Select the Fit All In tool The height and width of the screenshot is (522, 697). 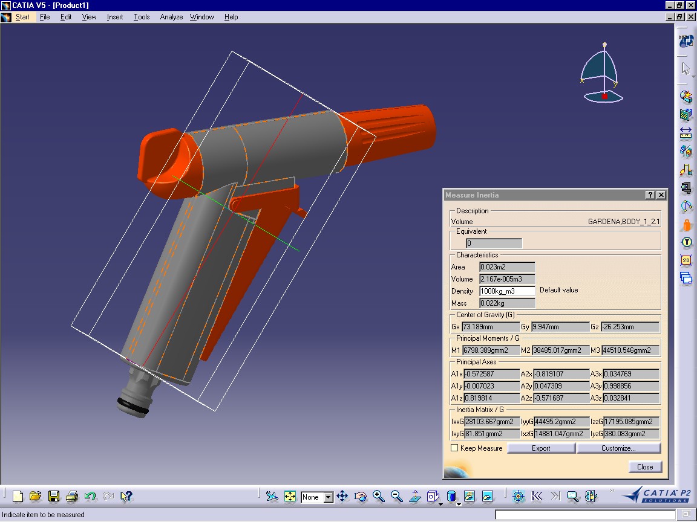(290, 497)
